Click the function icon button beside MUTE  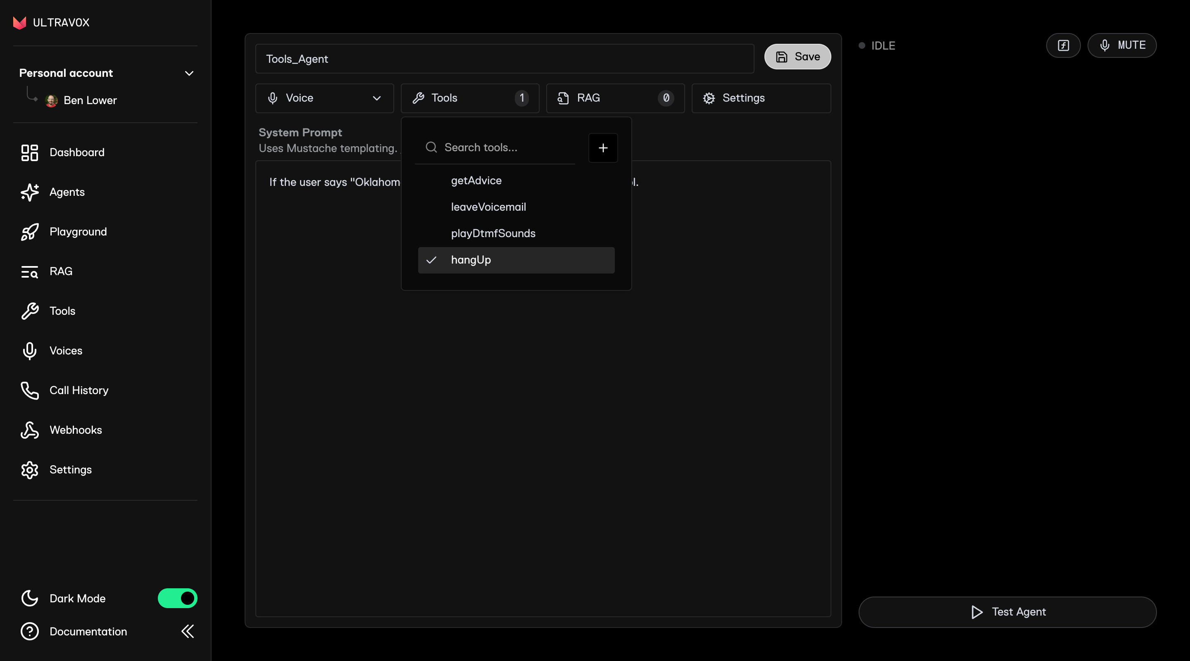(x=1063, y=45)
